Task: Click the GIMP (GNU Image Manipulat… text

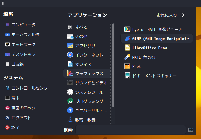Action: tap(161, 39)
